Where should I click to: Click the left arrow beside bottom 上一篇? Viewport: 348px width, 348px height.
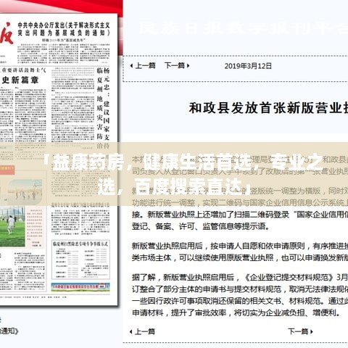(131, 332)
